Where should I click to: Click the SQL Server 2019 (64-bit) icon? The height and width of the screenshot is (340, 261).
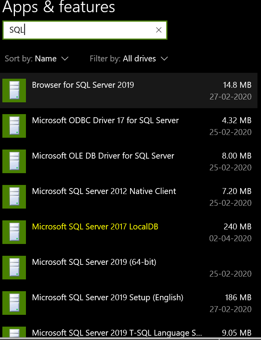[x=14, y=268]
